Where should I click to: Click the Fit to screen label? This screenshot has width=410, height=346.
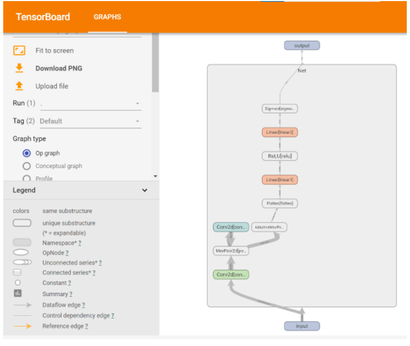click(54, 51)
